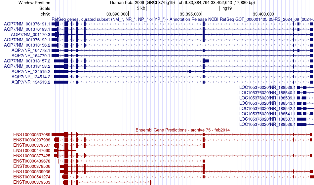Click the ENST00000537089 transcript label

click(x=32, y=134)
